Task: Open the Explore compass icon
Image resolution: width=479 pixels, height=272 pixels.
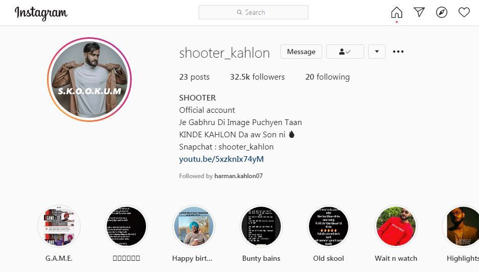Action: tap(441, 12)
